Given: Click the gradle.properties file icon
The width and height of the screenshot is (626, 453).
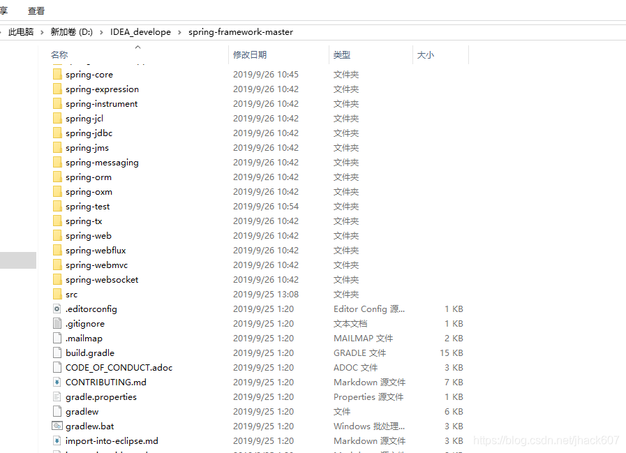Looking at the screenshot, I should click(57, 396).
